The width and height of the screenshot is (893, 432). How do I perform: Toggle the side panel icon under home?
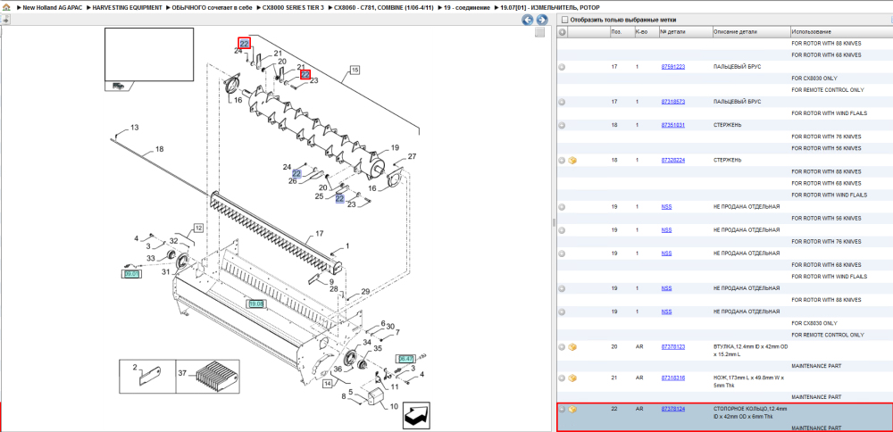5,20
